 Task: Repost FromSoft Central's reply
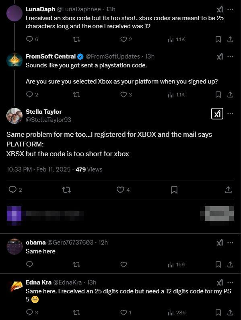tap(76, 95)
